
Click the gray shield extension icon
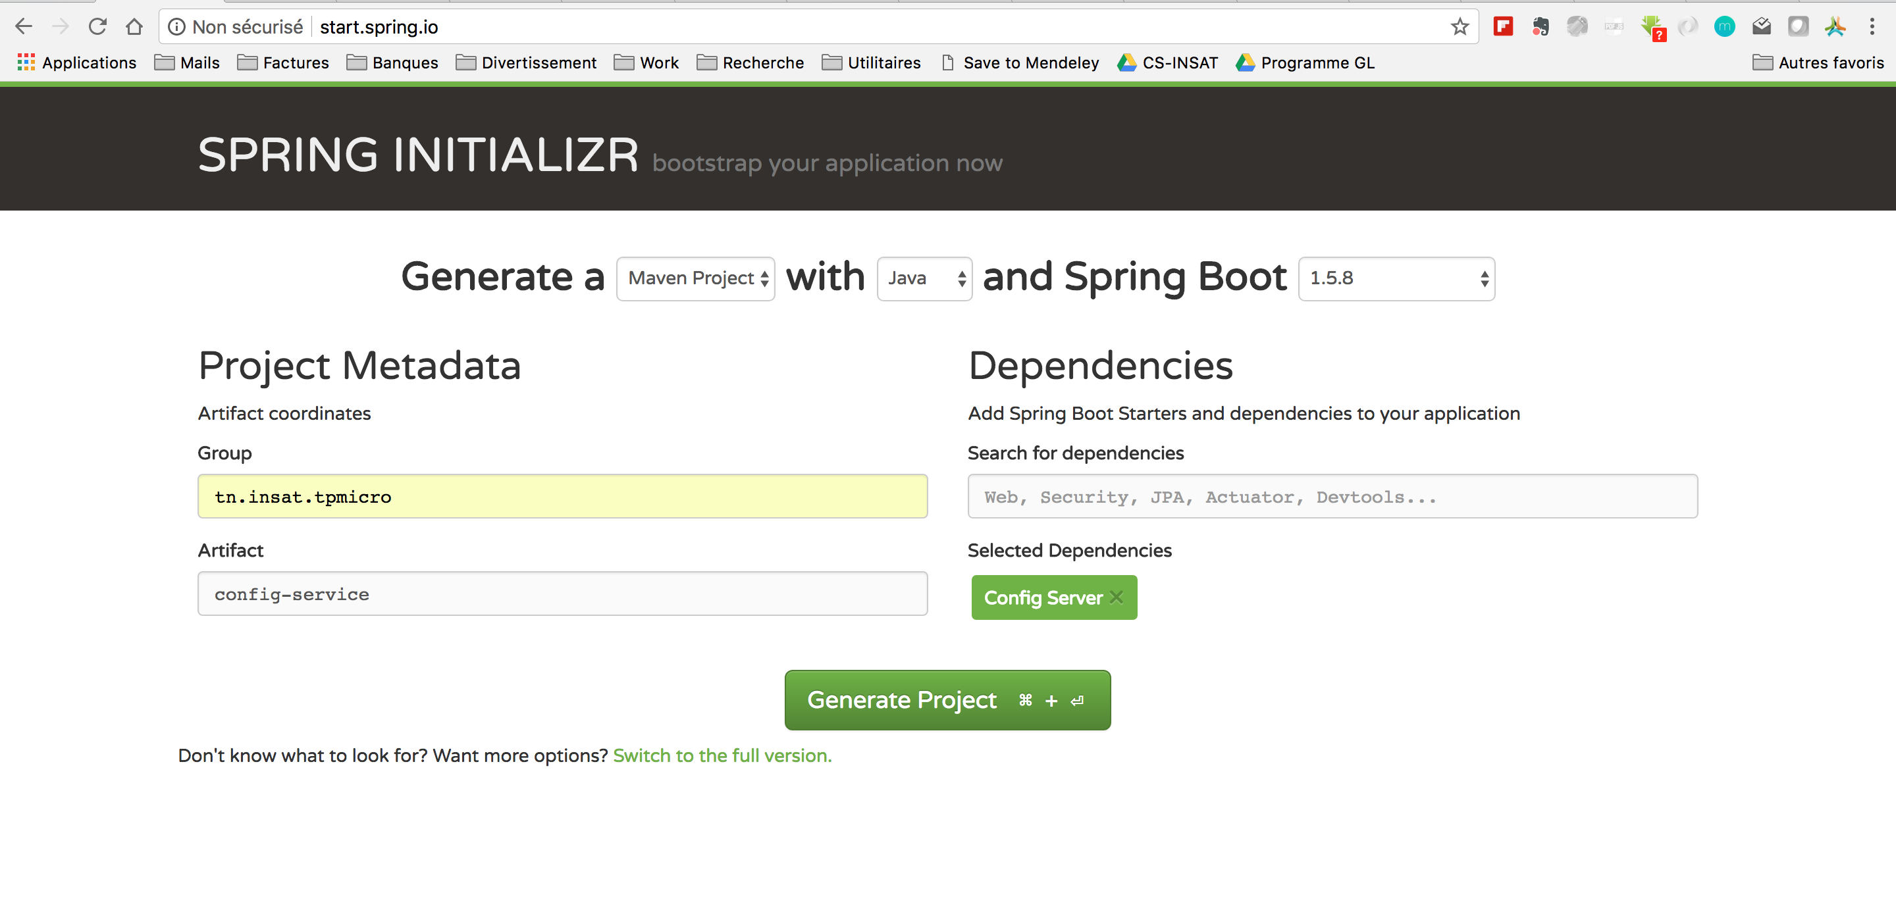[1798, 27]
